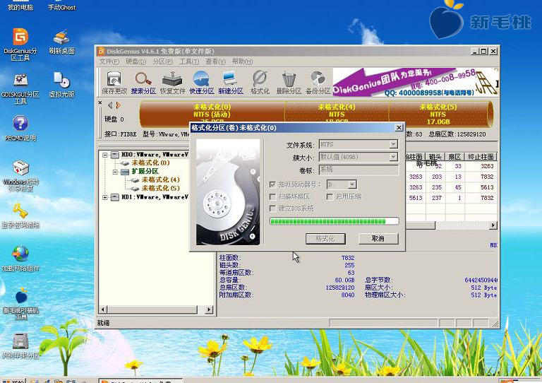Select 未格式化(0) in the disk tree

[x=151, y=163]
